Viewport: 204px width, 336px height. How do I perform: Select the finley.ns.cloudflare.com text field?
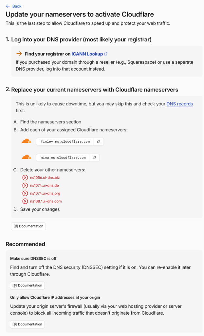65,142
